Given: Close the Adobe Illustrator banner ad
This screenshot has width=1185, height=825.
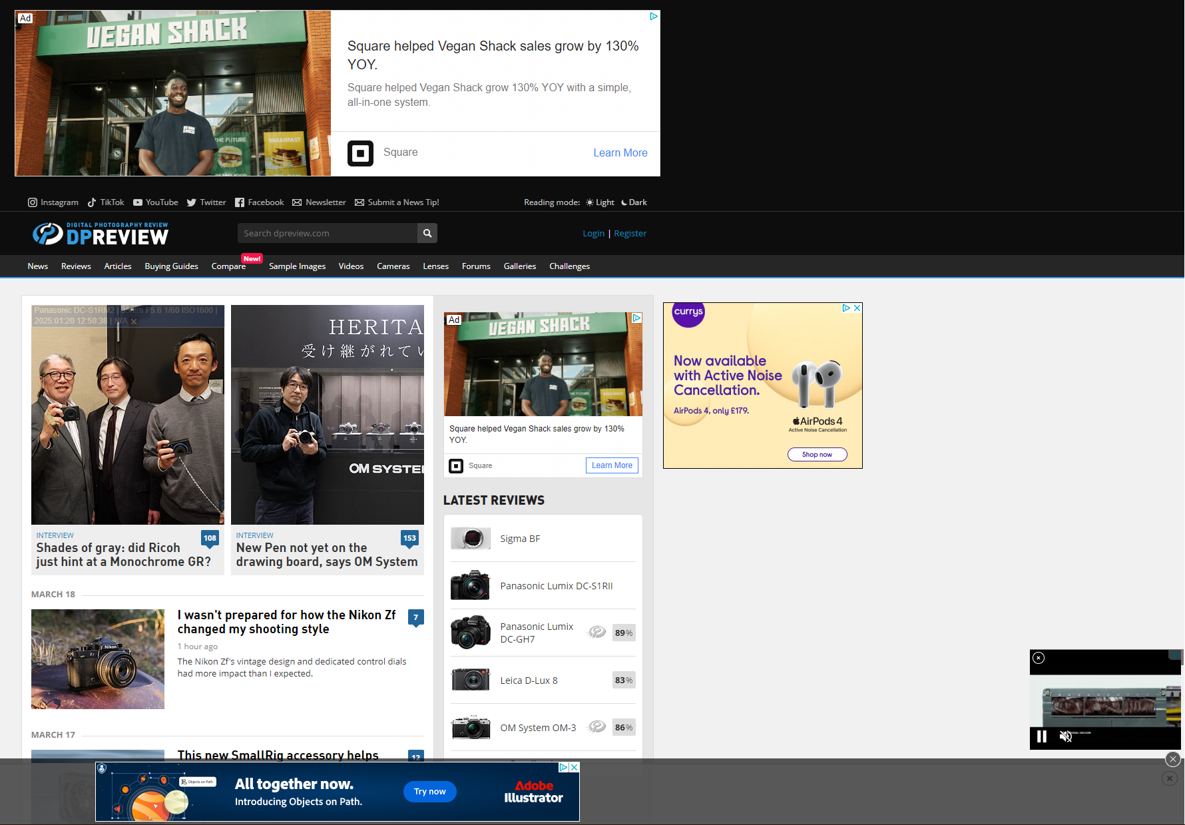Looking at the screenshot, I should [x=575, y=767].
